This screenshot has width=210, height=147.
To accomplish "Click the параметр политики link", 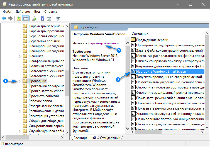I will [x=103, y=43].
